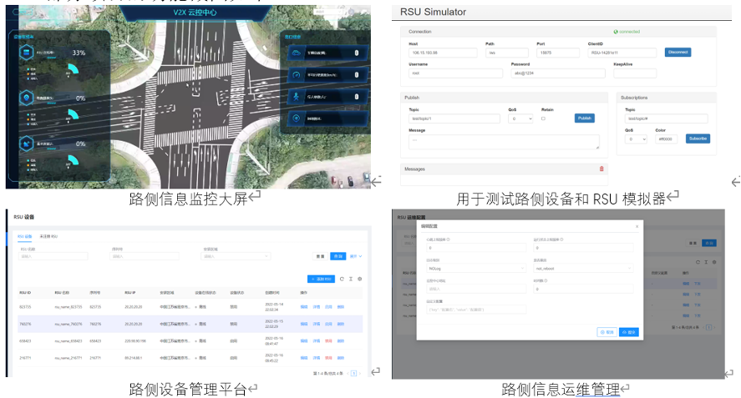The width and height of the screenshot is (741, 398).
Task: Open the Subscriptions QoS dropdown
Action: [635, 139]
